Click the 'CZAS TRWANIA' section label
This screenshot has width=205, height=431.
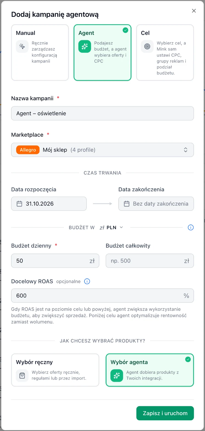(102, 173)
